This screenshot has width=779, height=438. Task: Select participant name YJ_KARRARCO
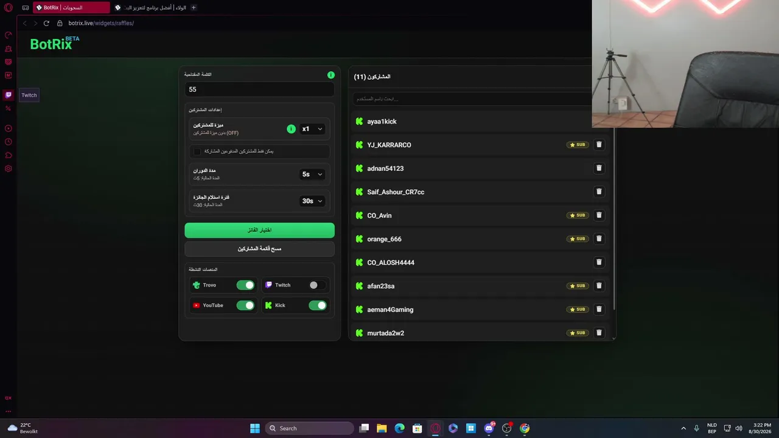point(389,145)
